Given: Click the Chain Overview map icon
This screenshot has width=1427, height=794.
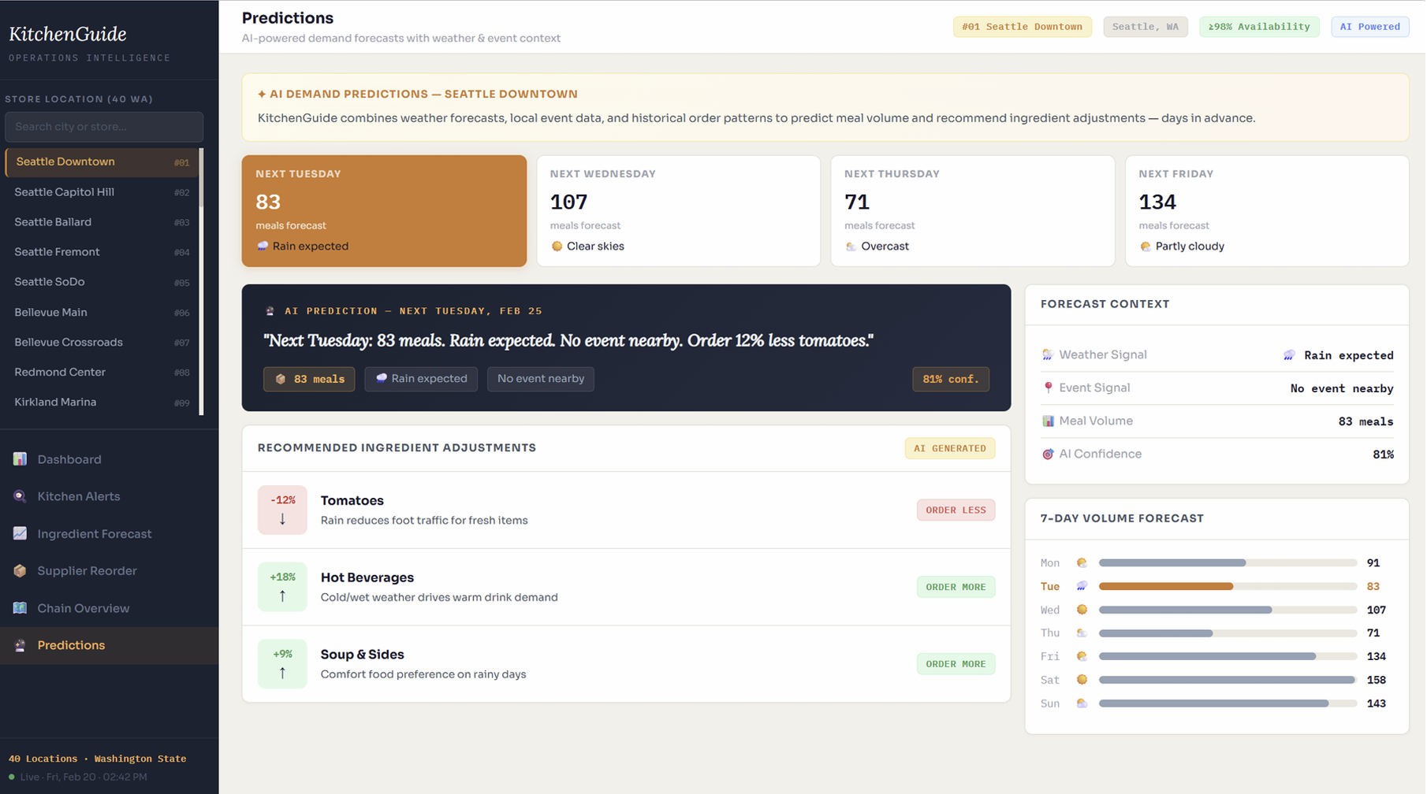Looking at the screenshot, I should [20, 608].
